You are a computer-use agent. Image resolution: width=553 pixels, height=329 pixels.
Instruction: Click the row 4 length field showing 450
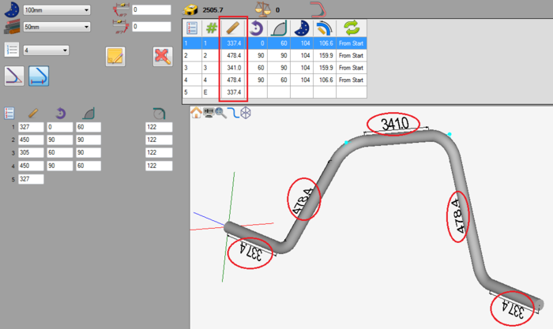pos(31,166)
